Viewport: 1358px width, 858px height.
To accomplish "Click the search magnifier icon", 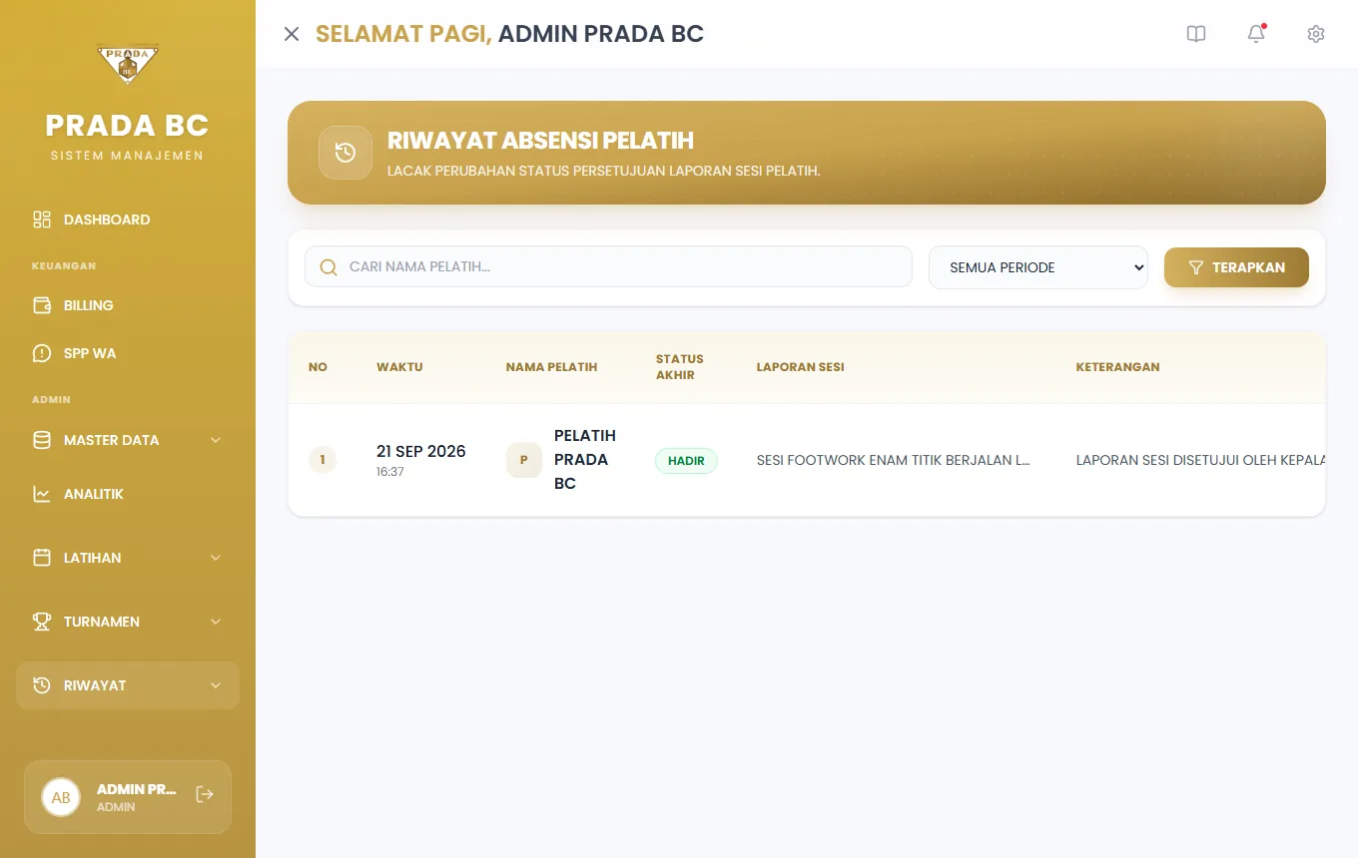I will 329,267.
